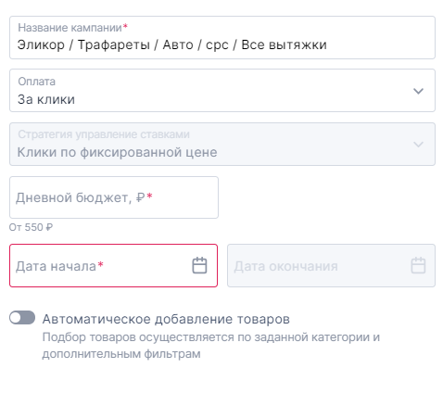Image resolution: width=443 pixels, height=406 pixels.
Task: Click the Клики по фиксированной цене value
Action: [117, 152]
